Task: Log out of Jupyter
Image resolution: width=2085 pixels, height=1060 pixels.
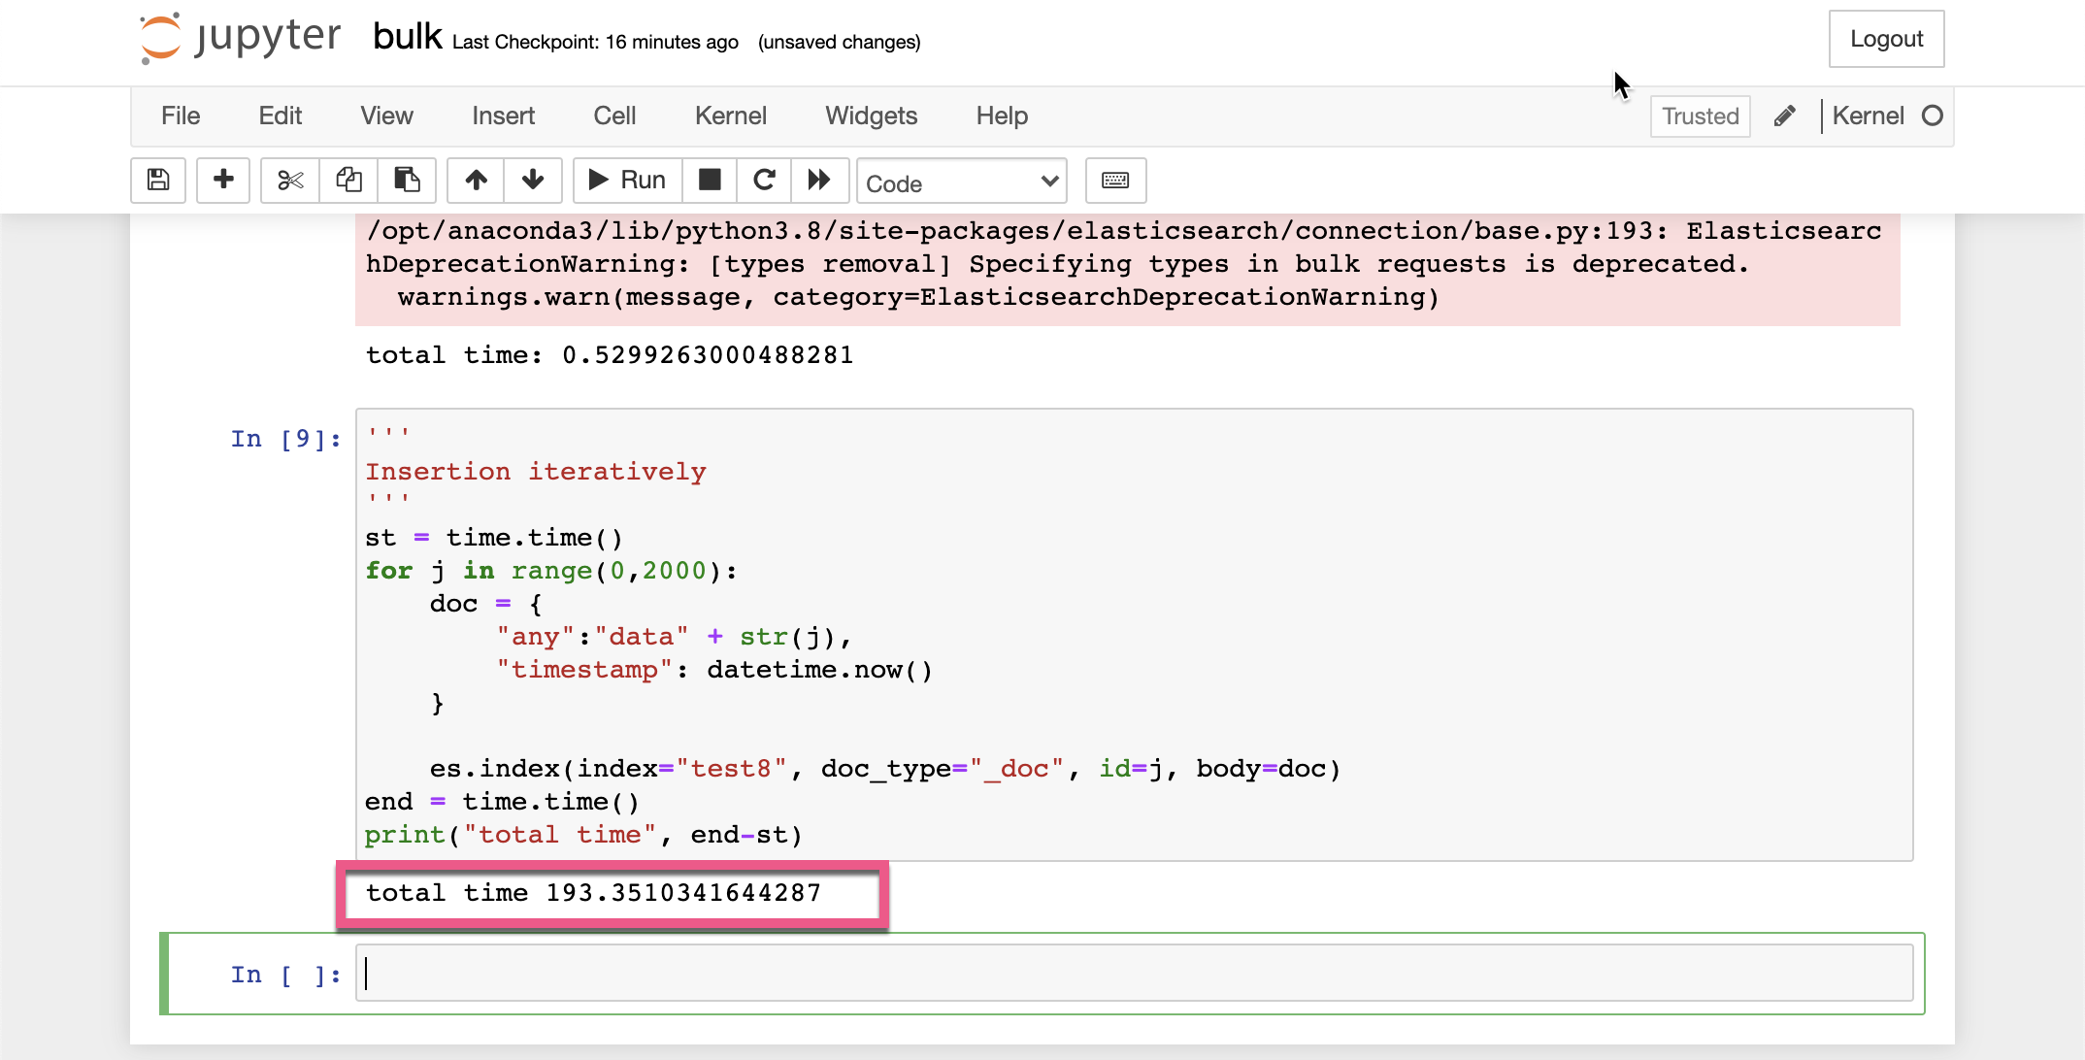Action: [x=1885, y=39]
